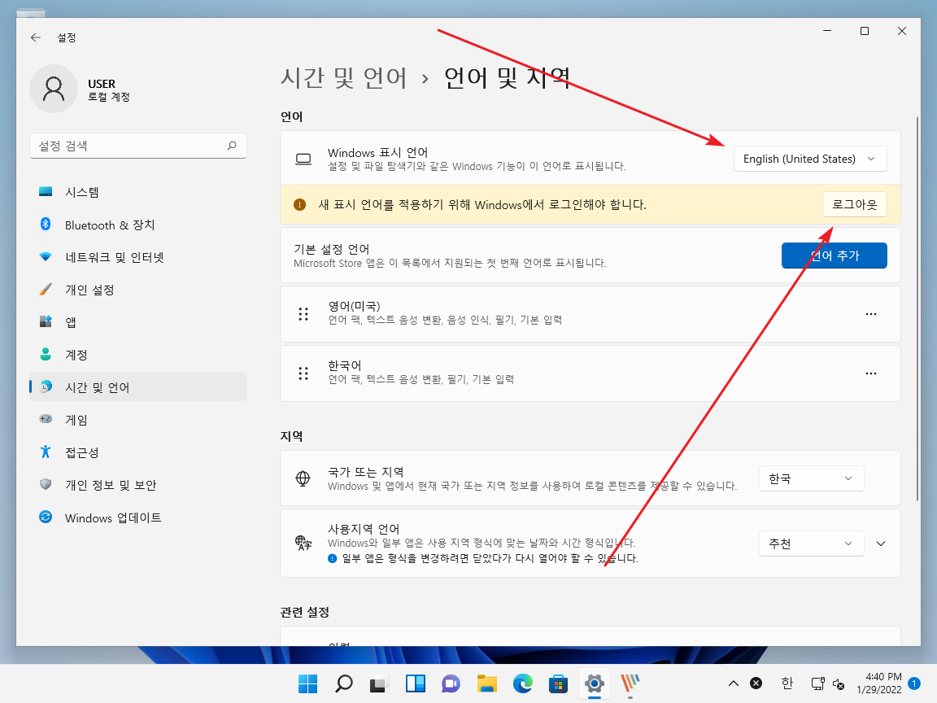937x703 pixels.
Task: Show hidden system tray icons
Action: (x=733, y=683)
